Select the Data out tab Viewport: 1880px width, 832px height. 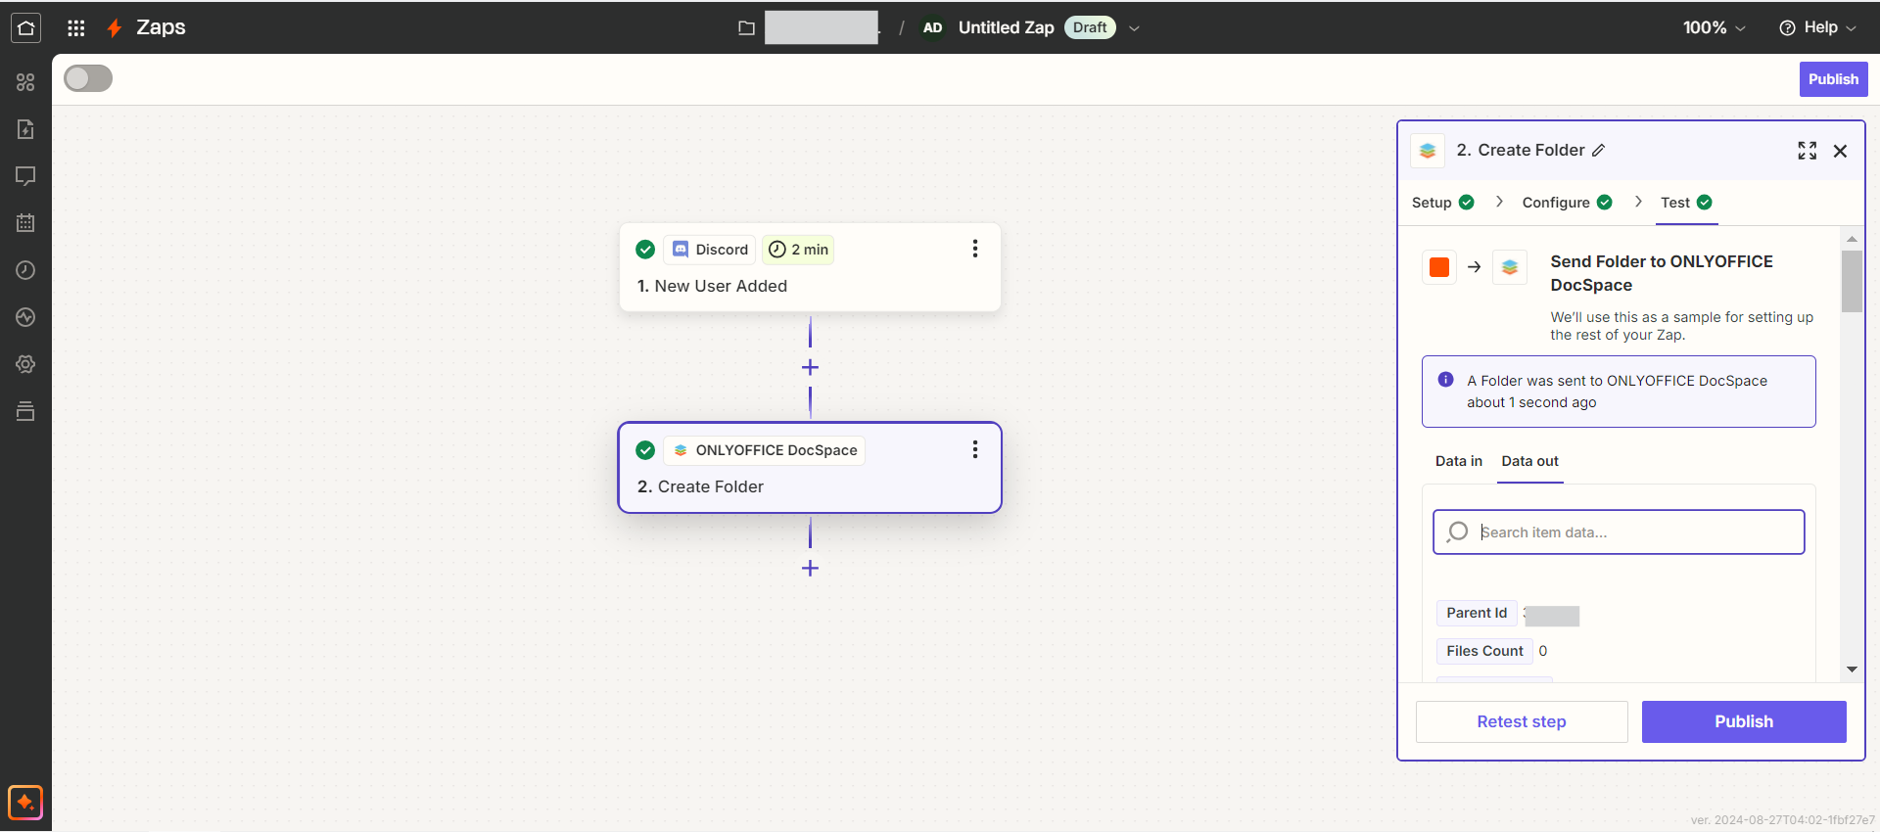pos(1529,461)
